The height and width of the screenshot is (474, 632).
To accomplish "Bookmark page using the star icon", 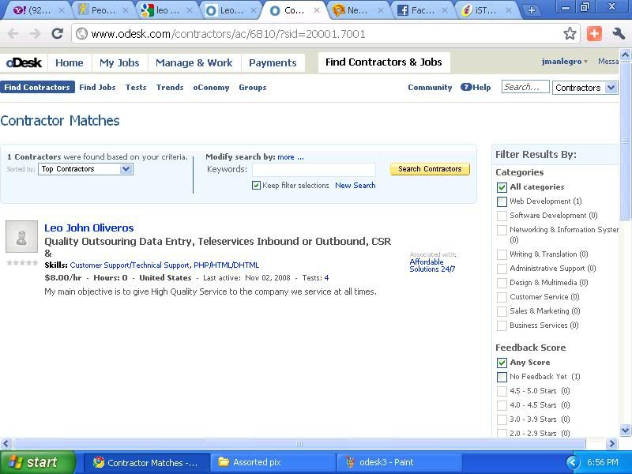I will coord(570,34).
